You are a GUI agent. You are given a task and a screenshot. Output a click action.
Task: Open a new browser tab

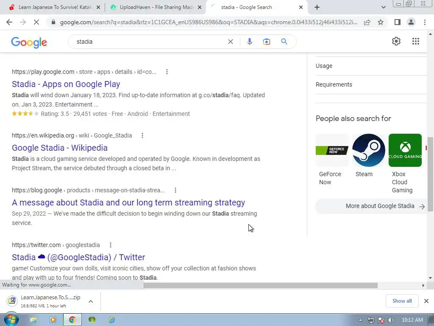tap(317, 7)
